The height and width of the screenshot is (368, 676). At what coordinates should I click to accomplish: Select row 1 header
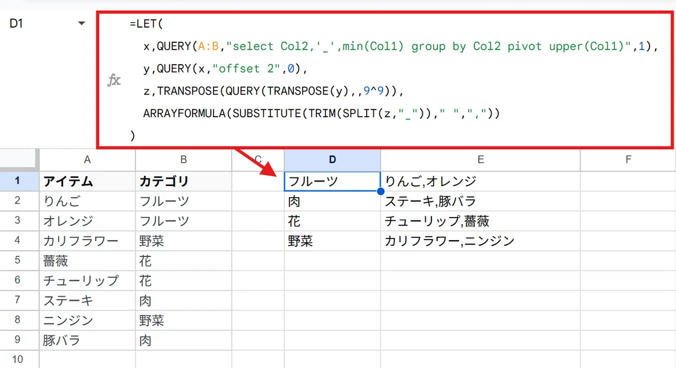pos(19,181)
